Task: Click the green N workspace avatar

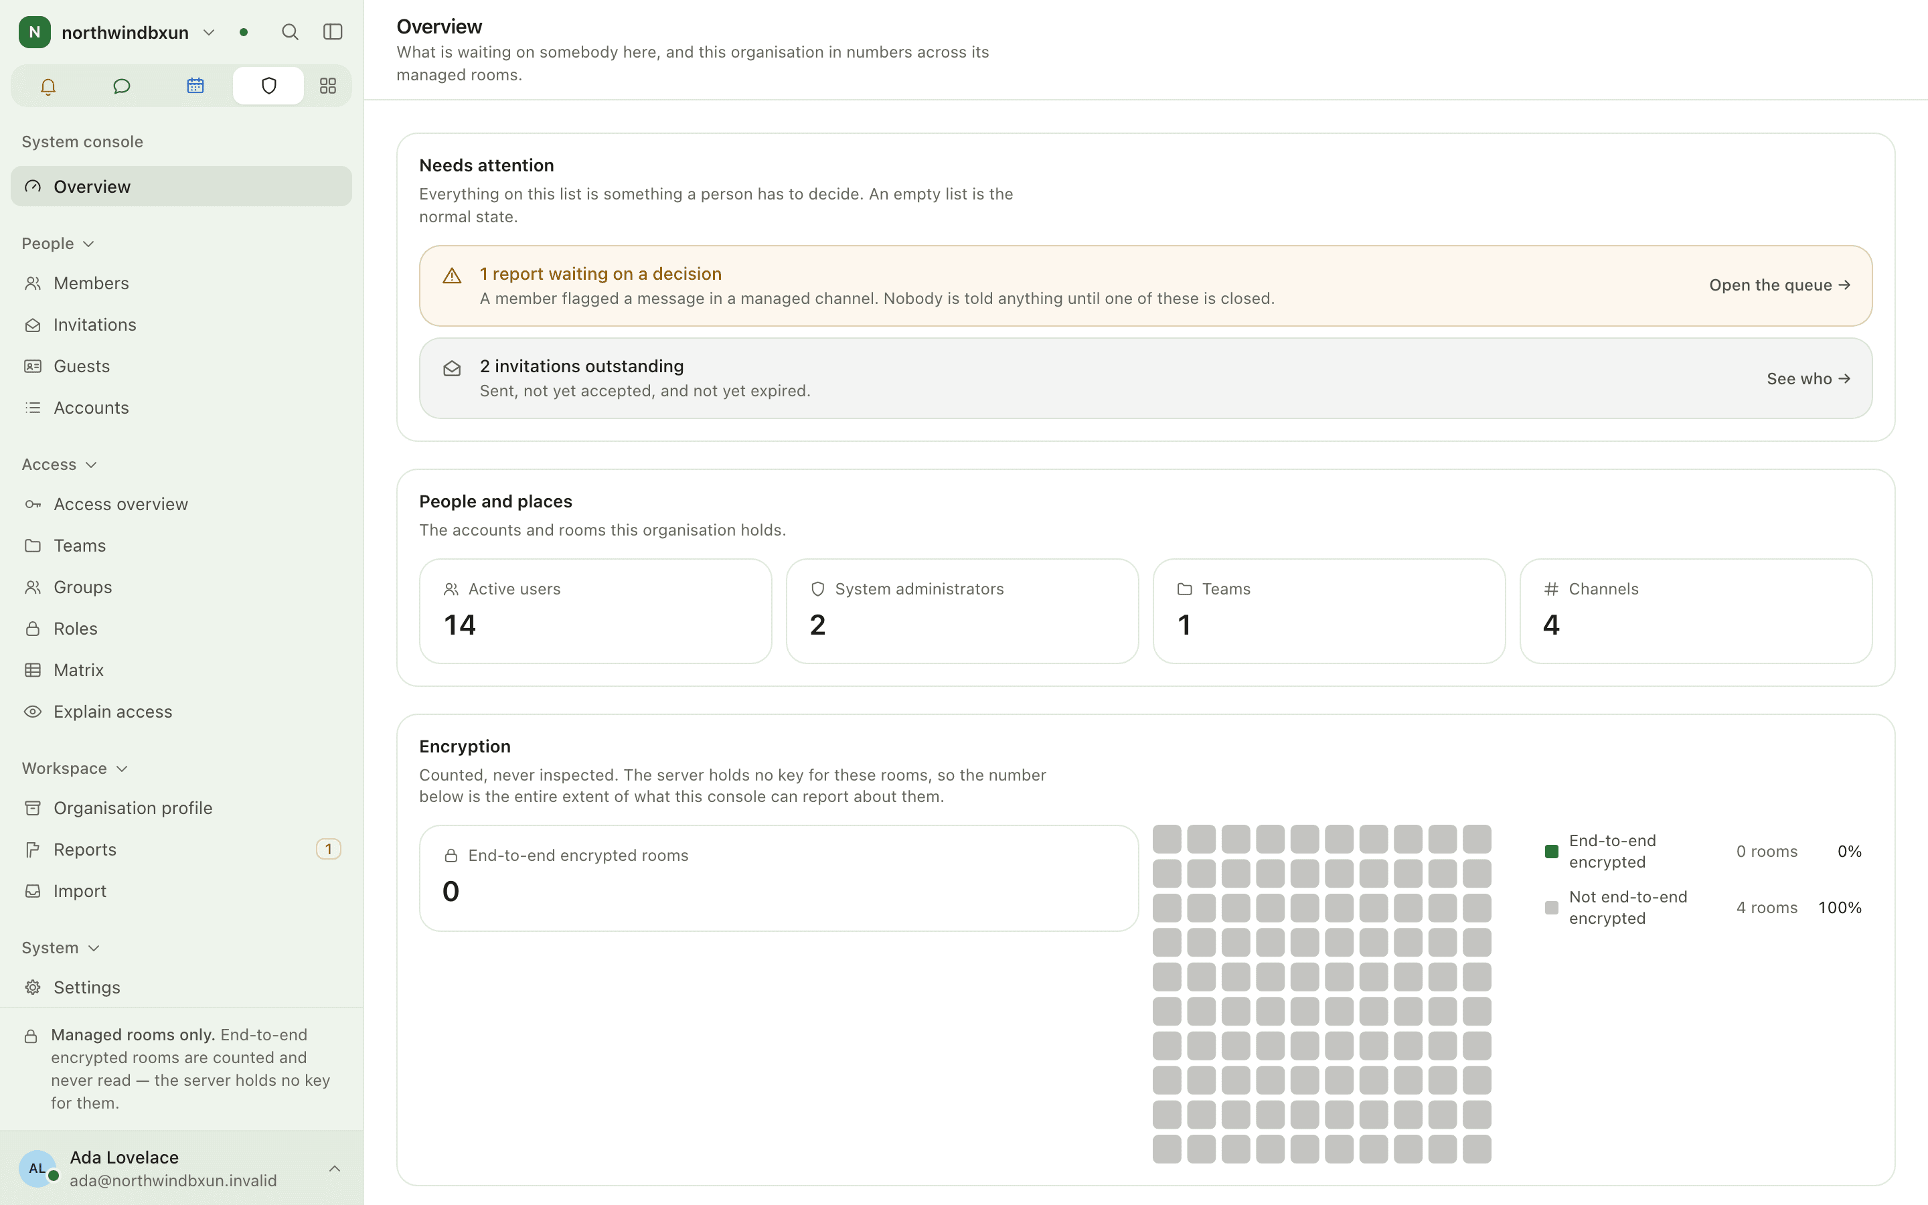Action: [34, 32]
